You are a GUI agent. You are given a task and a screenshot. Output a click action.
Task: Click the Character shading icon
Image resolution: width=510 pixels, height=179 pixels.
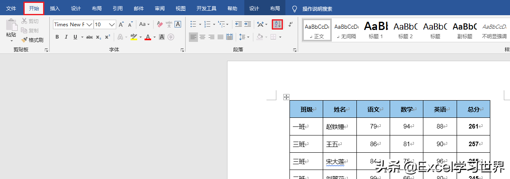click(x=162, y=37)
